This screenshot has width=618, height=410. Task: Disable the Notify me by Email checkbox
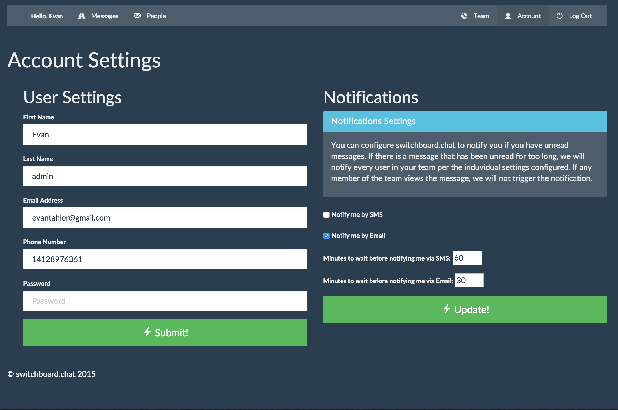pyautogui.click(x=326, y=236)
